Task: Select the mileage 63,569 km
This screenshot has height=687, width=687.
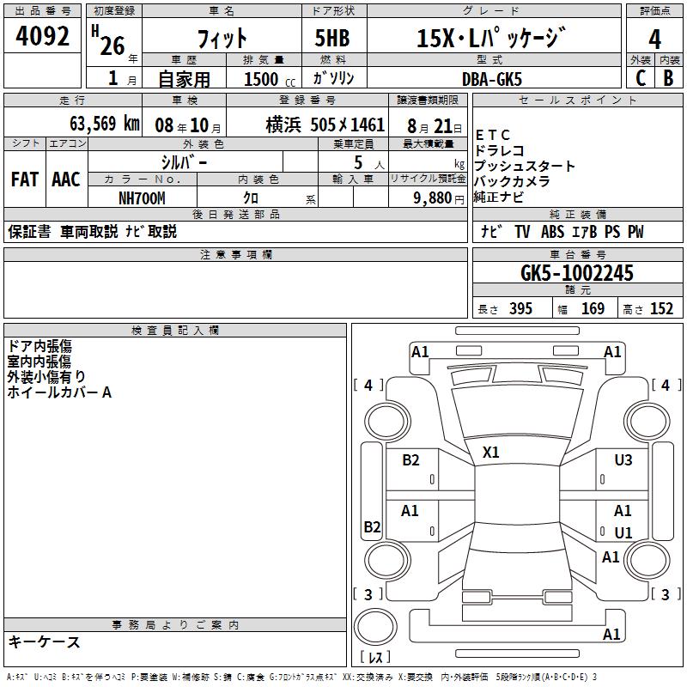Action: [x=105, y=124]
